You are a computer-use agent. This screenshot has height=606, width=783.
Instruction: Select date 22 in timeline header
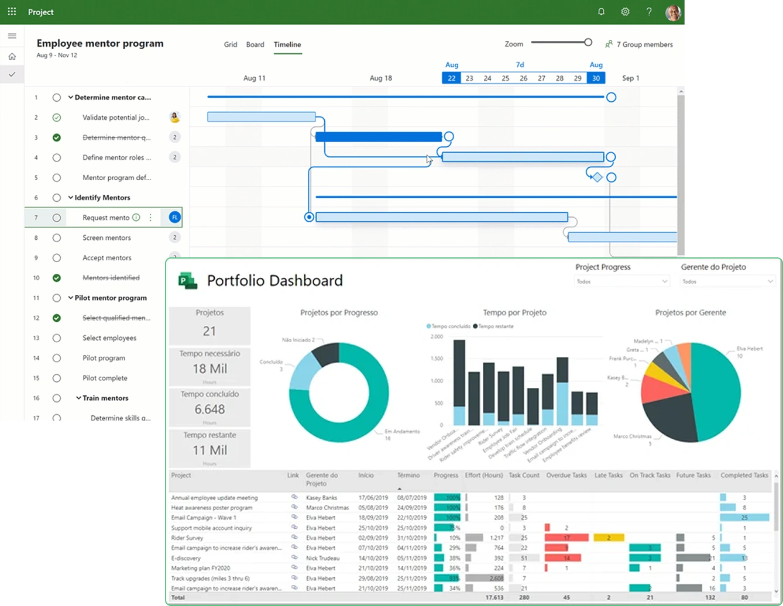pyautogui.click(x=451, y=78)
